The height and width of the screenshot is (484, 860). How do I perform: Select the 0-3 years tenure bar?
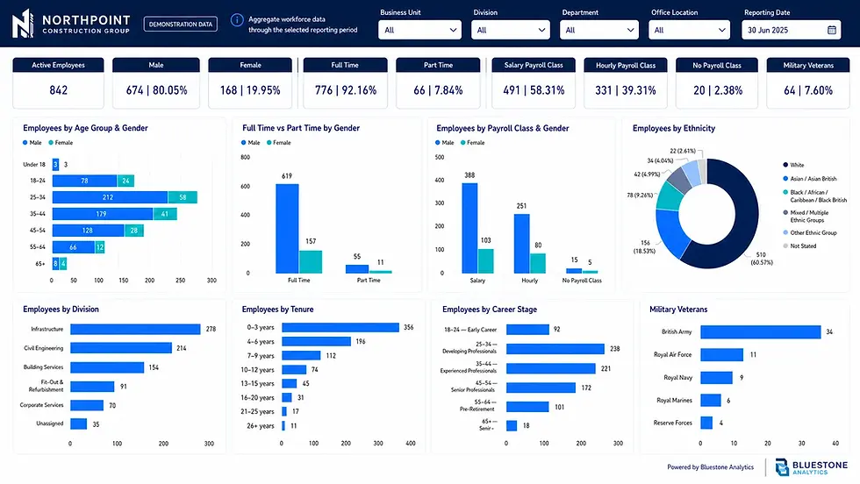tap(340, 327)
